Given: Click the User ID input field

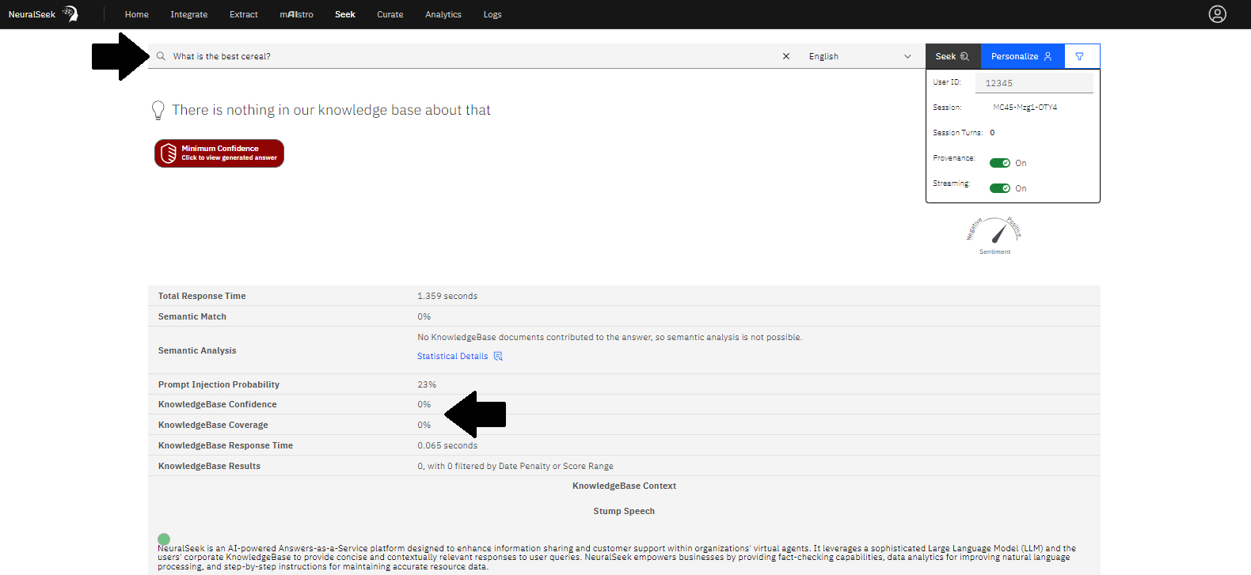Looking at the screenshot, I should pos(1034,83).
